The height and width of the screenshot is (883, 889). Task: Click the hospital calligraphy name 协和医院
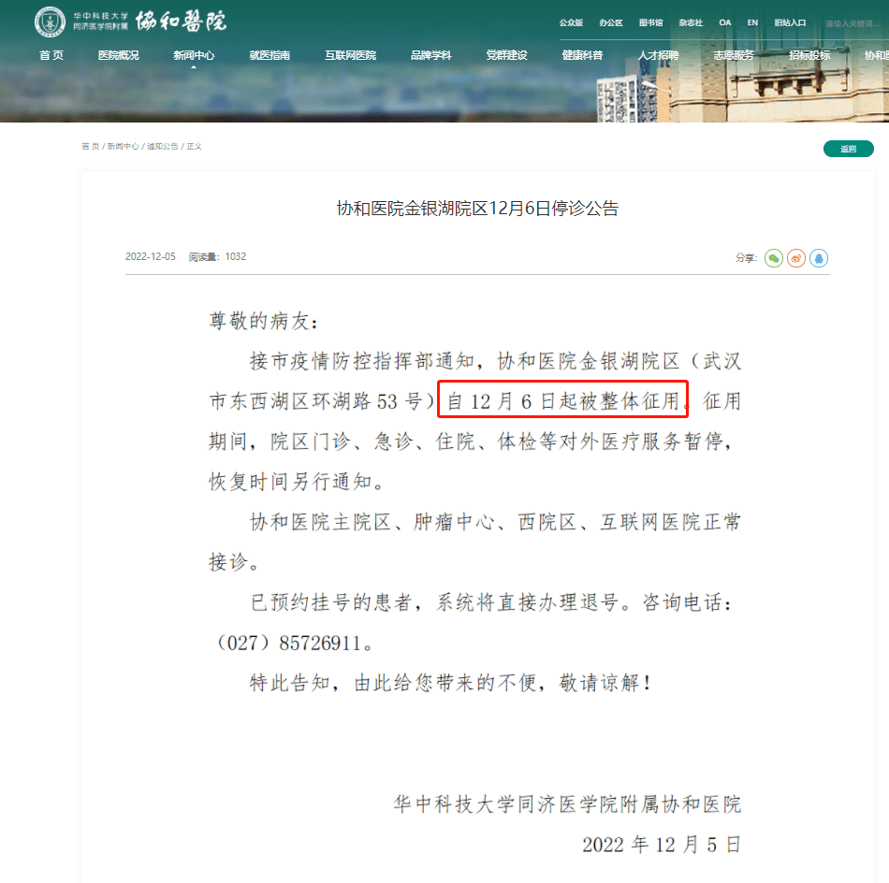(181, 22)
